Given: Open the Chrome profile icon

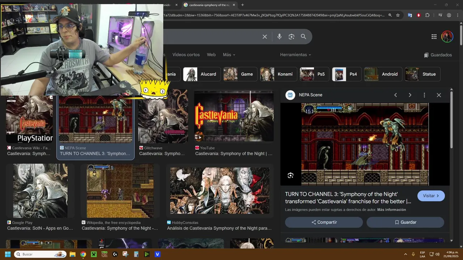Looking at the screenshot, I should pos(449,15).
